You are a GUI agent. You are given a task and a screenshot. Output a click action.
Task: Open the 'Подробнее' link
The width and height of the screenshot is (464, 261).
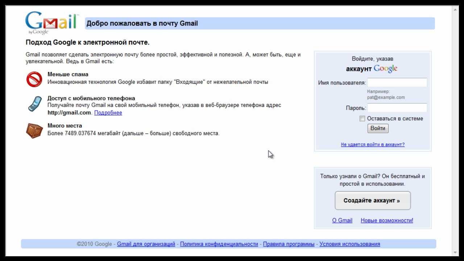(x=108, y=113)
